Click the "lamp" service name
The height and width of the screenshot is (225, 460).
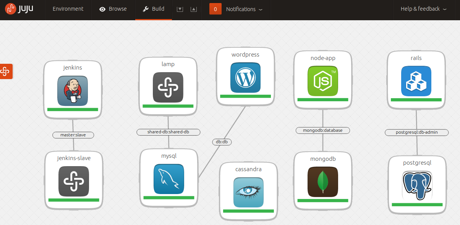168,64
